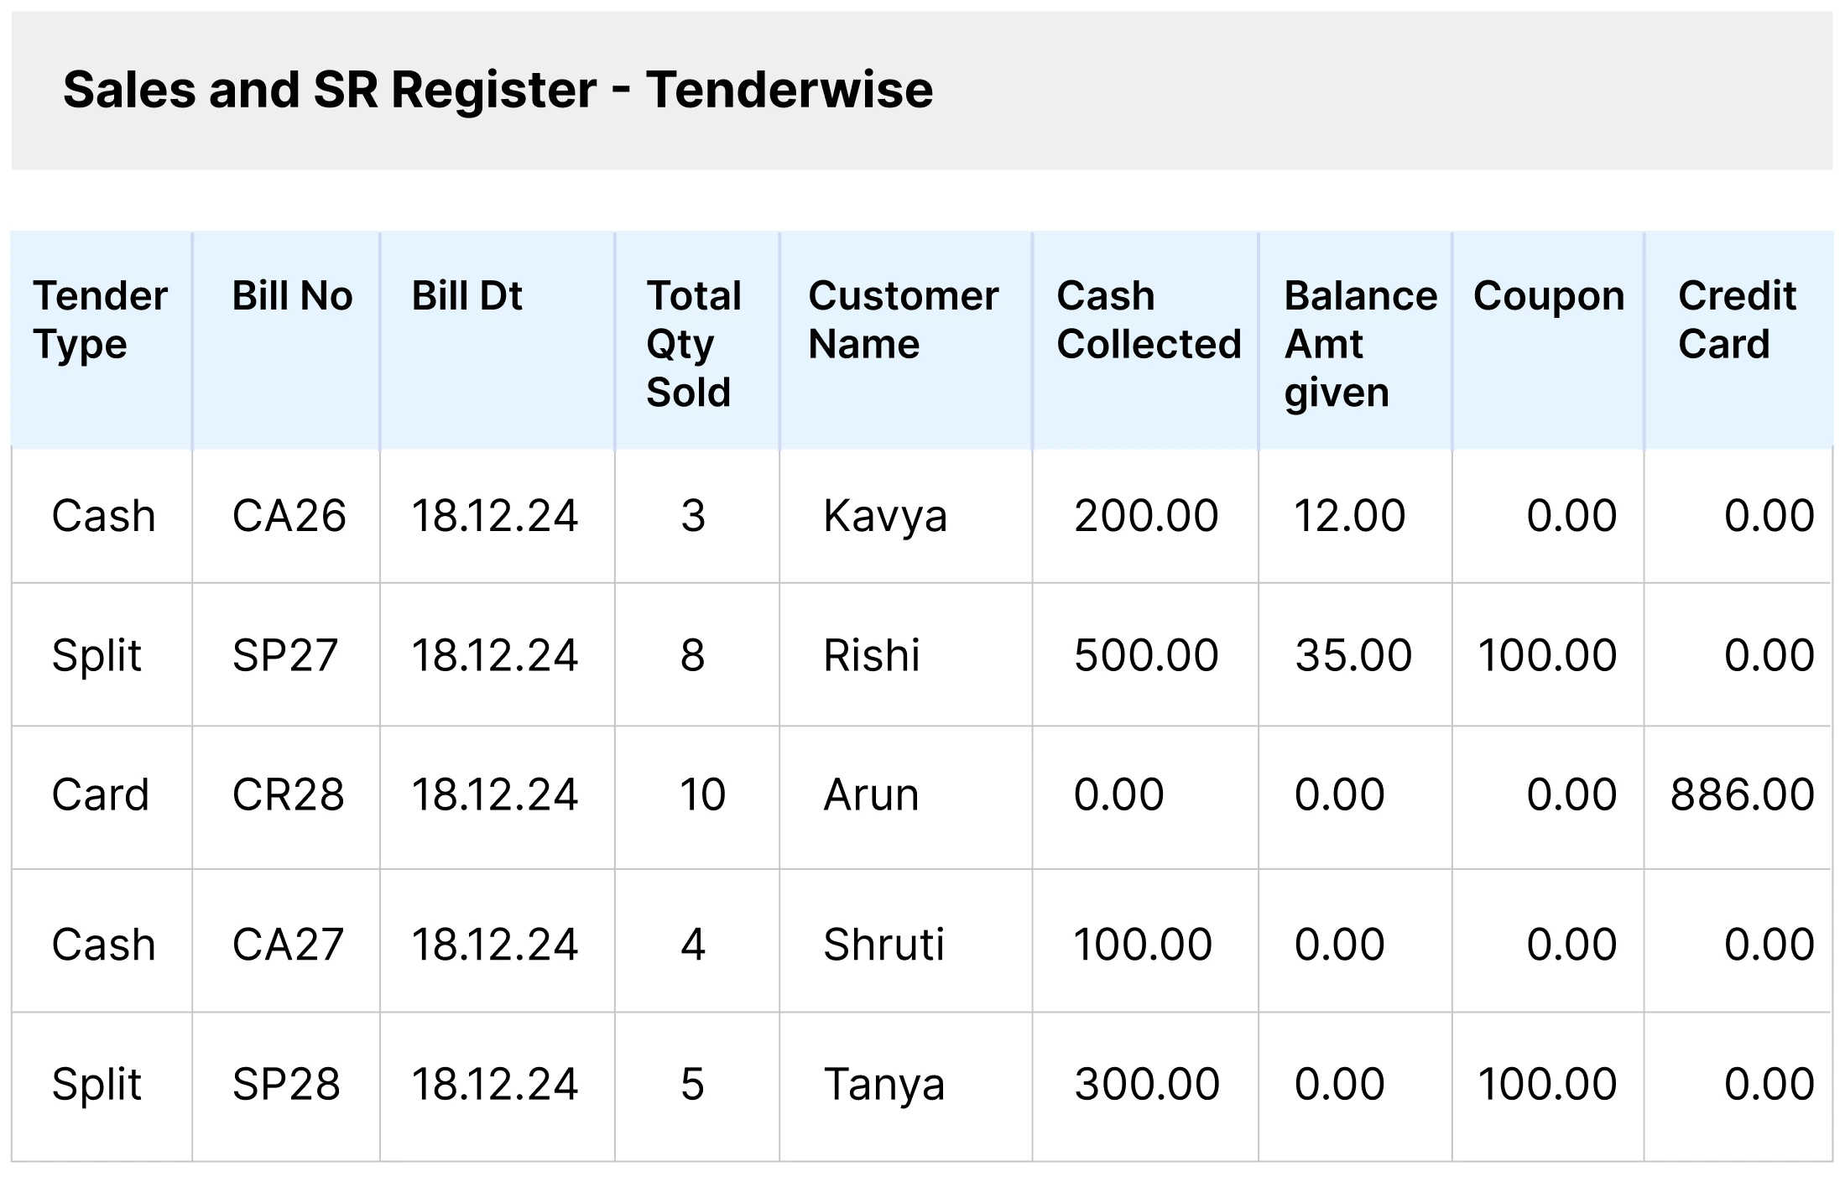Select the Cash Collected column header
Screen dimensions: 1845x1177
pyautogui.click(x=1148, y=320)
